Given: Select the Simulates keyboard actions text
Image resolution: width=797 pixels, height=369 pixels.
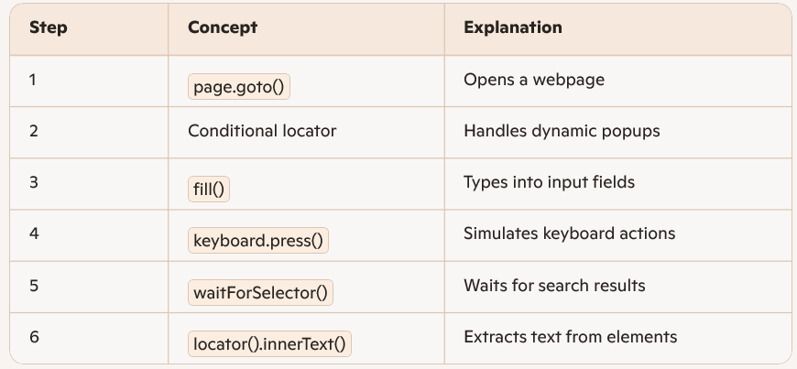Looking at the screenshot, I should coord(569,233).
